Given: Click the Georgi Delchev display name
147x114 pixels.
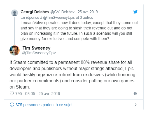Looking at the screenshot, I should point(35,12).
